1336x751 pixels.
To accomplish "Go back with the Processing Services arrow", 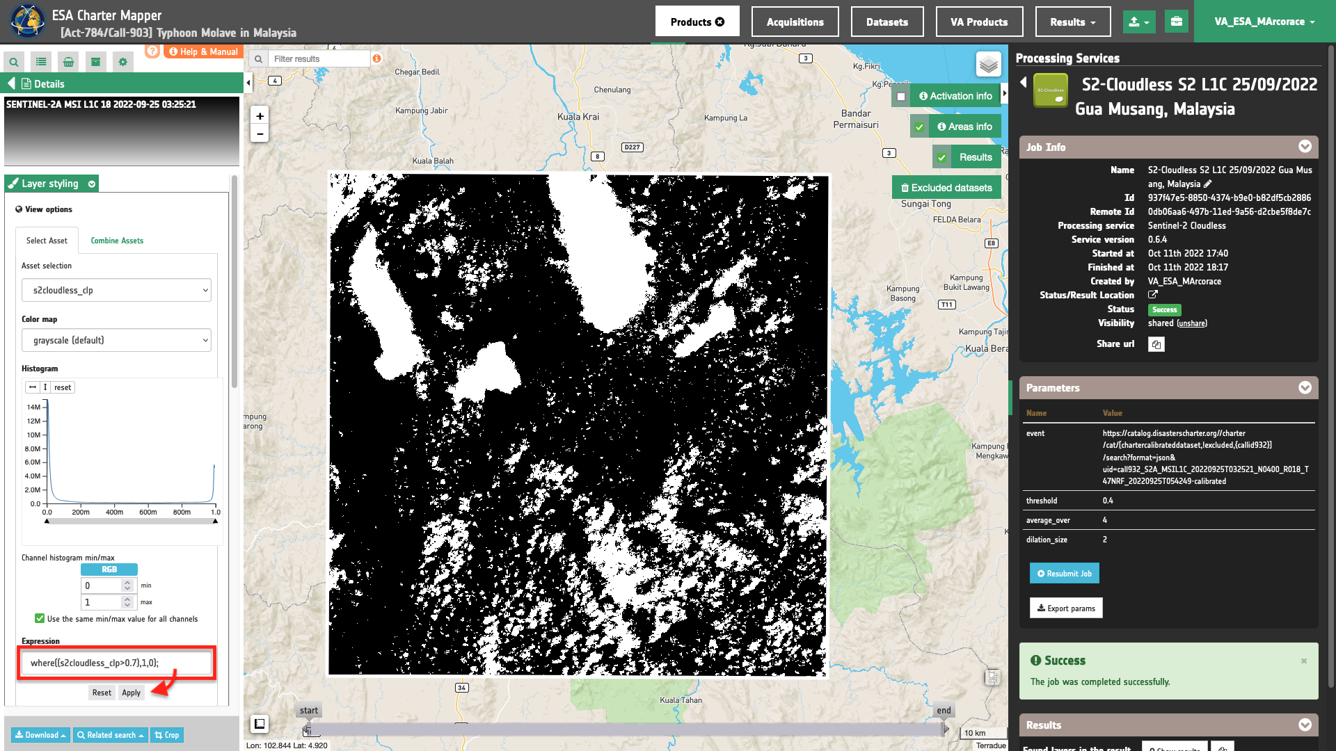I will click(1023, 82).
